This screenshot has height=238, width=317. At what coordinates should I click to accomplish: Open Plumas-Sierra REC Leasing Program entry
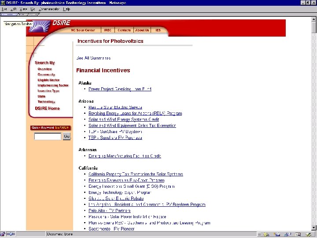click(149, 223)
